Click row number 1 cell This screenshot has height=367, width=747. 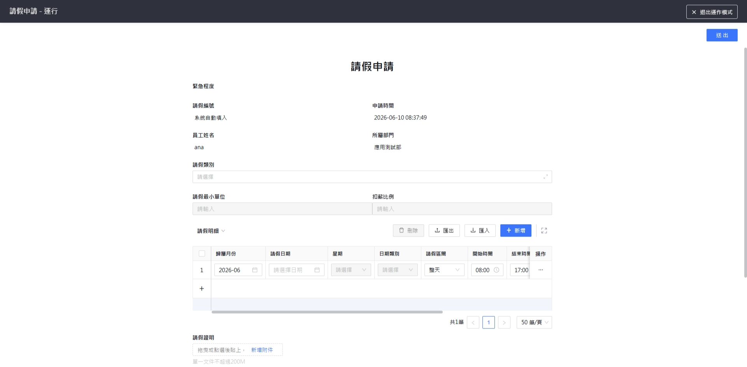[x=202, y=270]
